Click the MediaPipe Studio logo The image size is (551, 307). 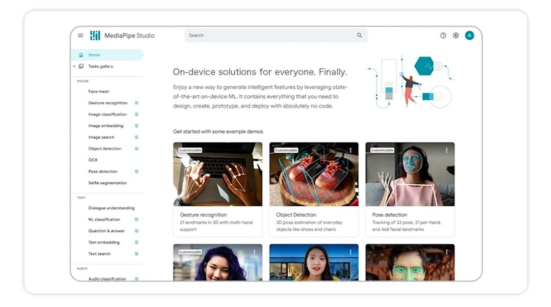pos(95,36)
